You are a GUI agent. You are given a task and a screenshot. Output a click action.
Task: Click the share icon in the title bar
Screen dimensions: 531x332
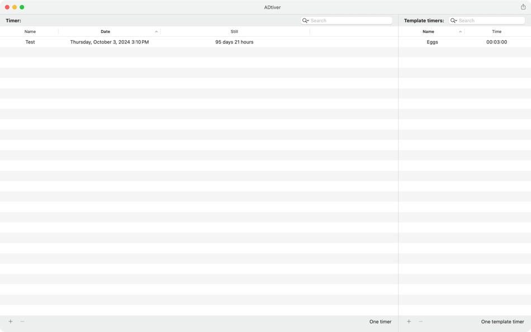522,7
